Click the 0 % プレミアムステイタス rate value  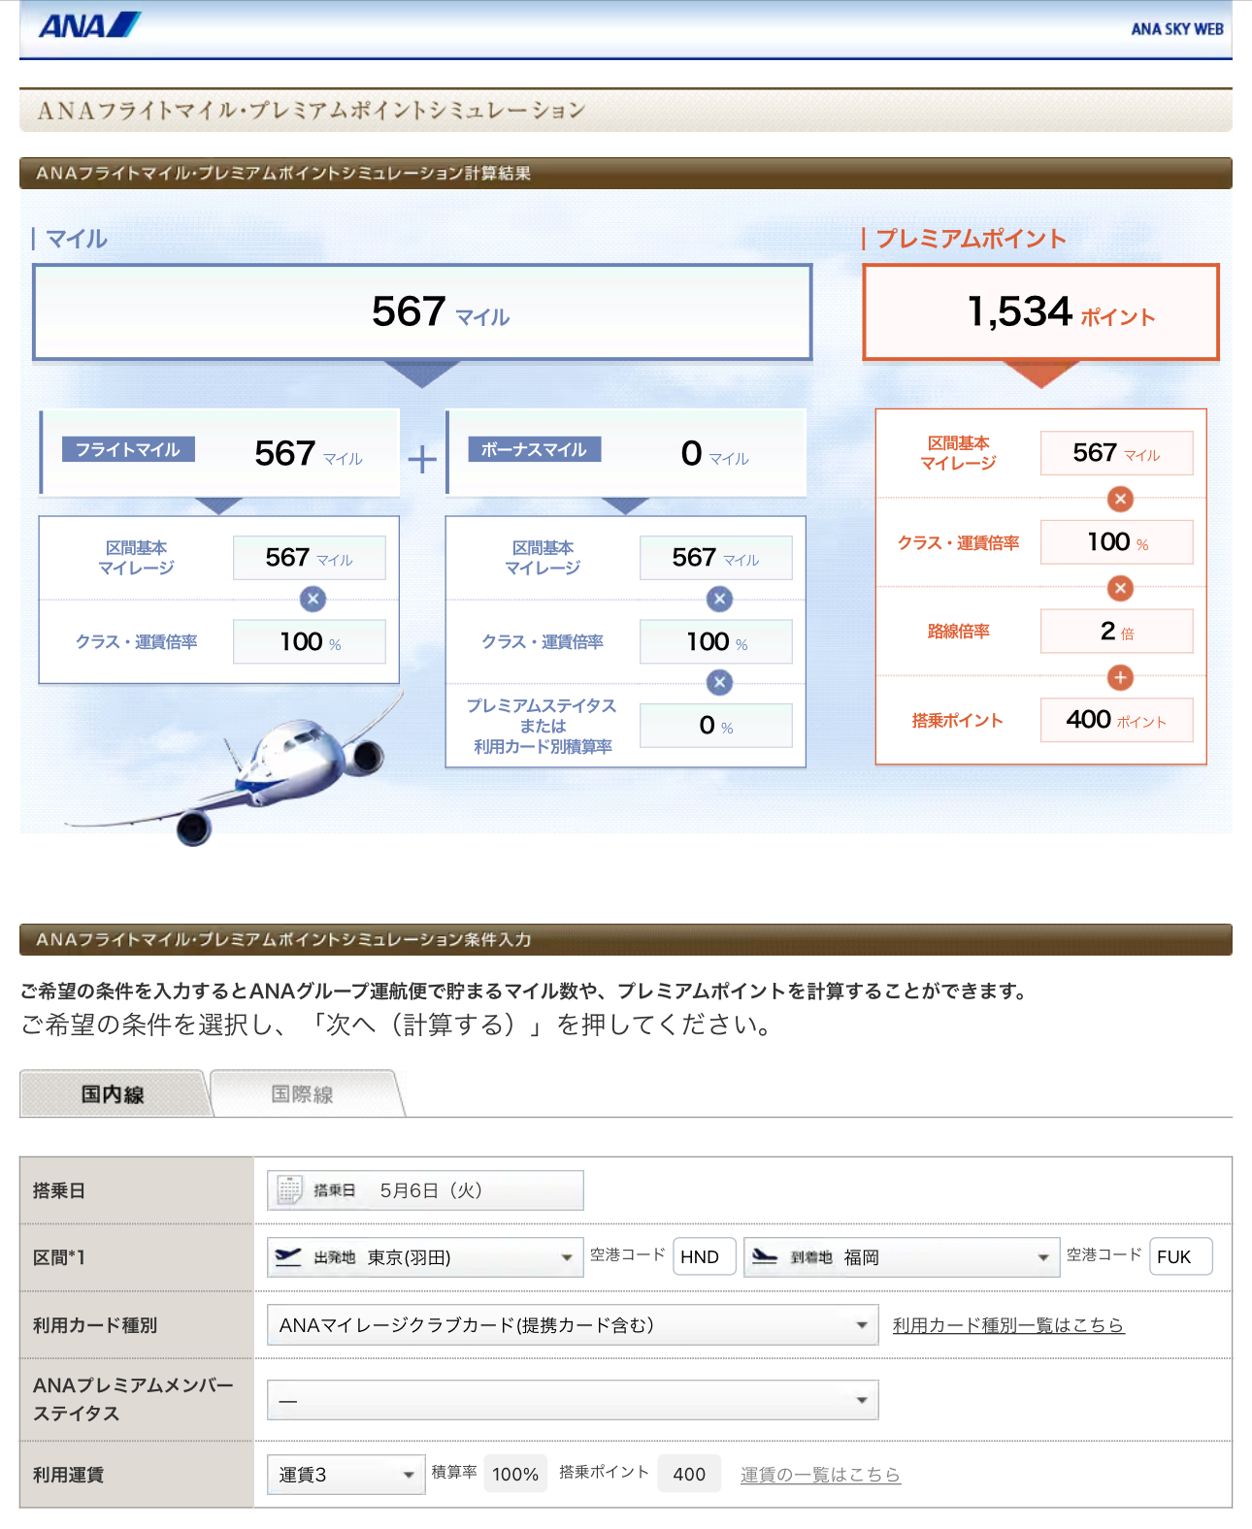click(x=716, y=726)
